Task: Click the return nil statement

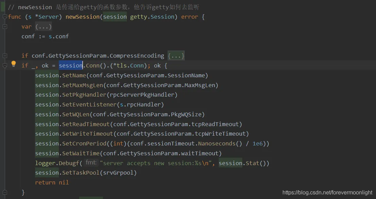Action: coord(52,182)
